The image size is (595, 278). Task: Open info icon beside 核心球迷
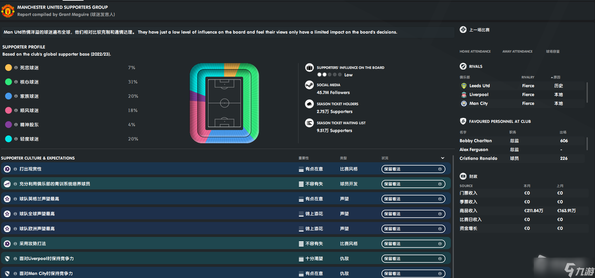tap(16, 82)
